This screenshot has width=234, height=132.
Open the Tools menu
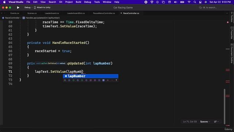point(97,2)
